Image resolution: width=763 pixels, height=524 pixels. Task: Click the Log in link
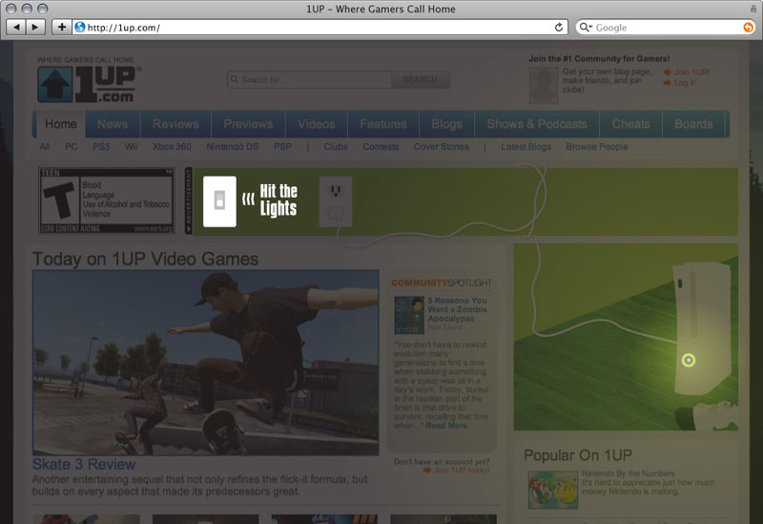685,83
